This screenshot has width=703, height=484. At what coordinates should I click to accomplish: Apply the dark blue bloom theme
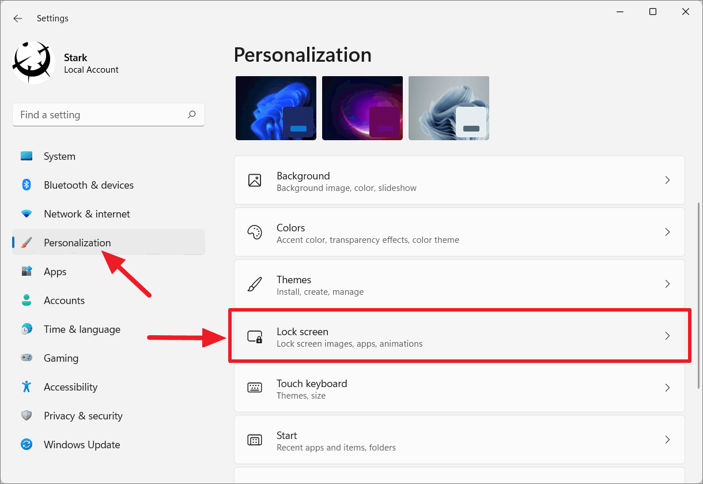276,108
